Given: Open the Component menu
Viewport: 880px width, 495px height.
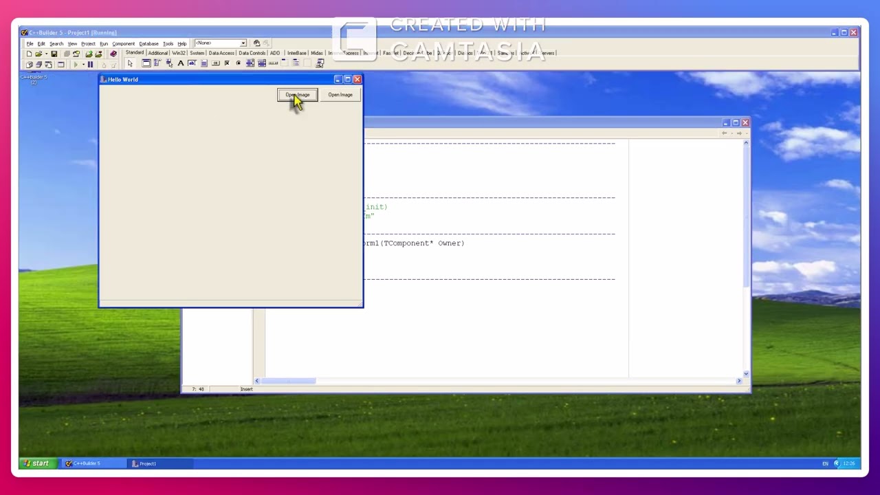Looking at the screenshot, I should pyautogui.click(x=123, y=43).
